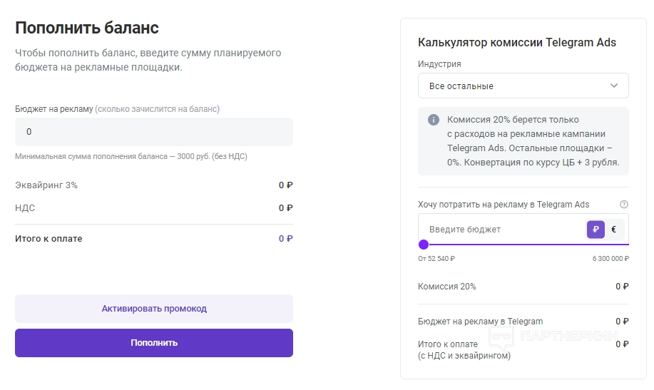Click the purple budget slider handle
The image size is (654, 390).
(424, 245)
